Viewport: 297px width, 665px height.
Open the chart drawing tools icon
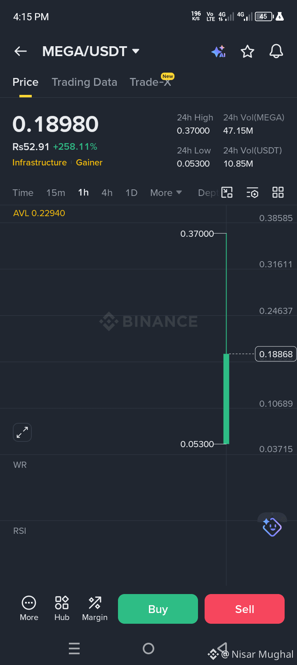(x=227, y=193)
